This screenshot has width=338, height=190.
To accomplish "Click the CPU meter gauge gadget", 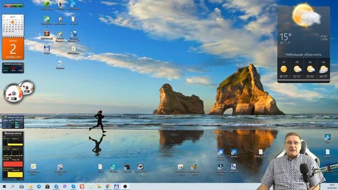I will [13, 93].
